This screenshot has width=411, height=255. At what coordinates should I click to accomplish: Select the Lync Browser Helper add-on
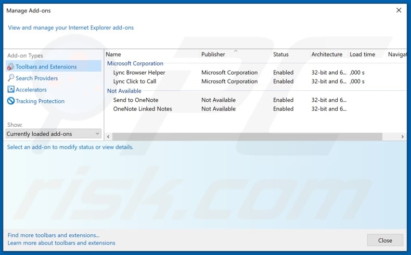[139, 72]
